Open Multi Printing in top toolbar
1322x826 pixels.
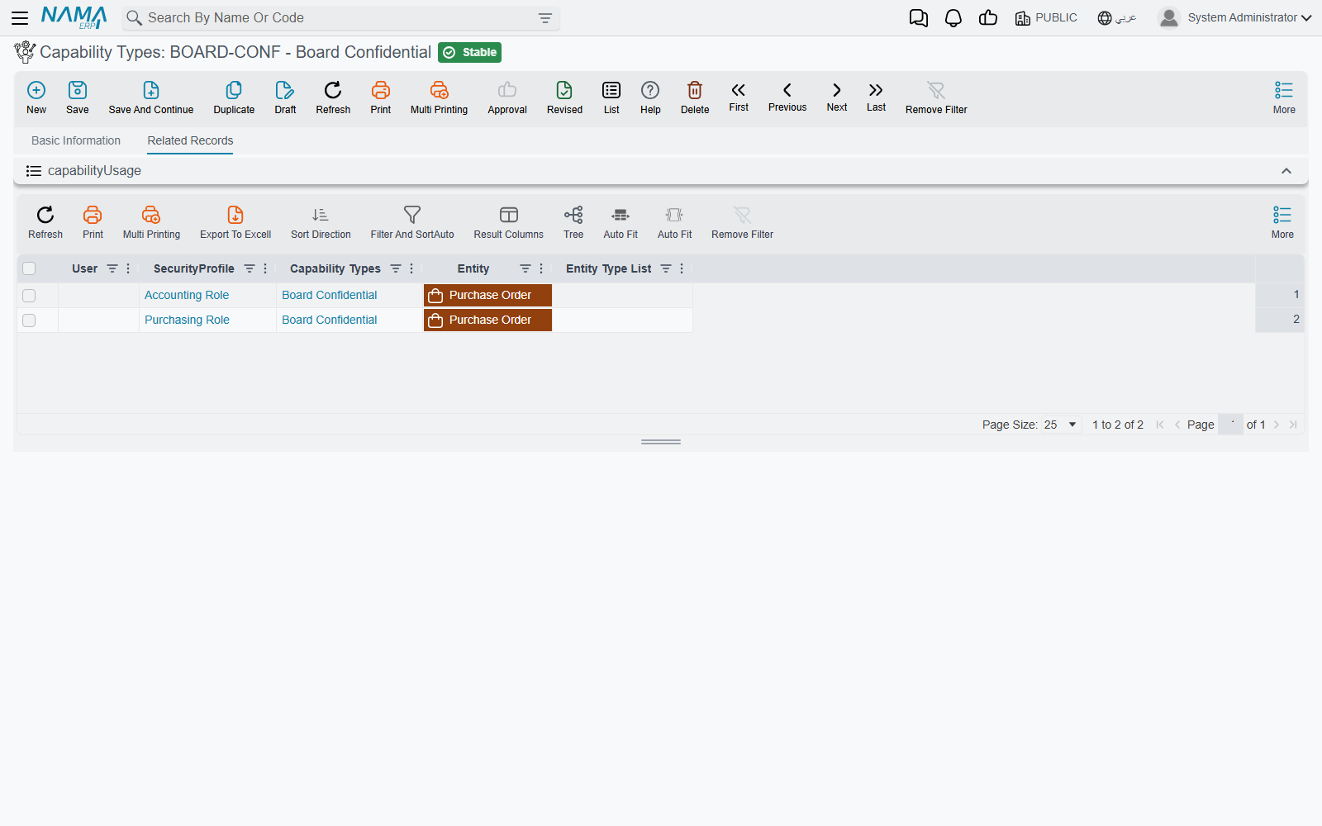point(439,97)
